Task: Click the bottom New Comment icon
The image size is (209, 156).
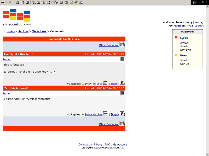Action: point(122,123)
